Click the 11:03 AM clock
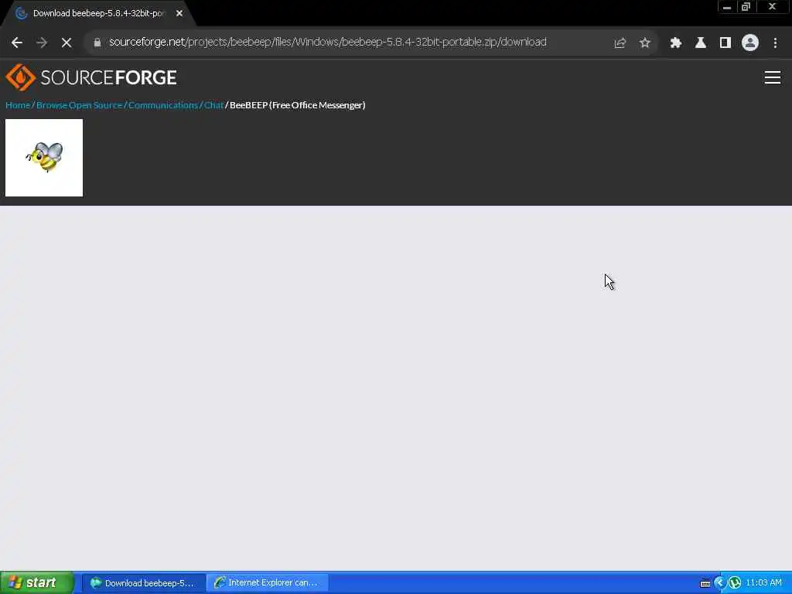Viewport: 792px width, 594px height. (x=763, y=583)
